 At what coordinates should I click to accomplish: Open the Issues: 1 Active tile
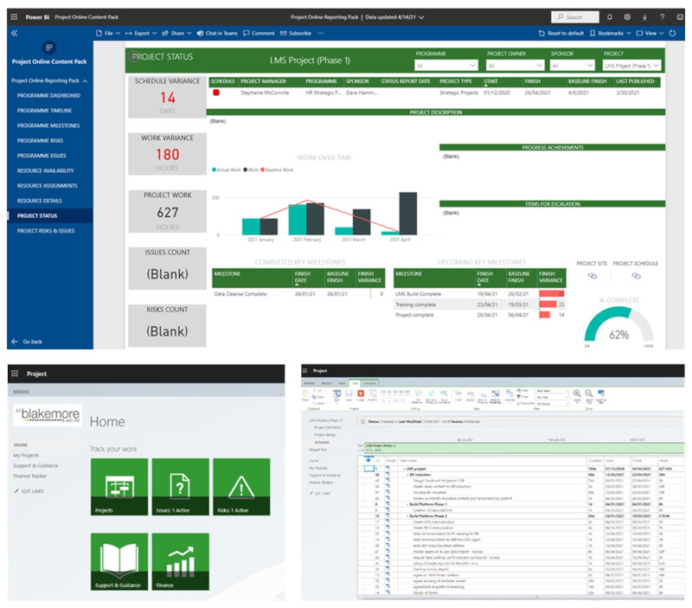coord(181,487)
